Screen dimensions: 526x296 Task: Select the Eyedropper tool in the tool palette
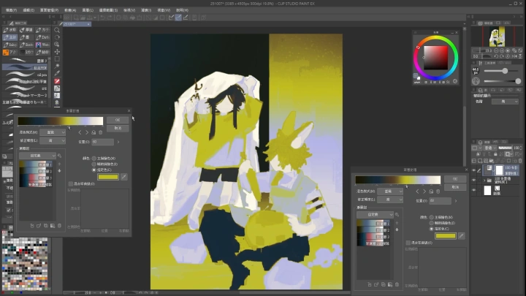point(57,72)
